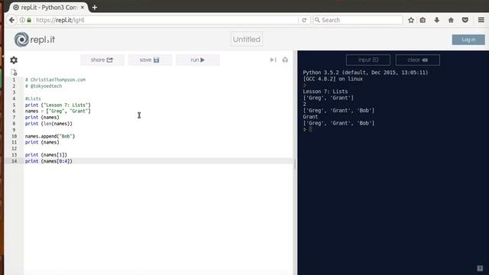This screenshot has height=275, width=489.
Task: Click the share button
Action: point(102,60)
